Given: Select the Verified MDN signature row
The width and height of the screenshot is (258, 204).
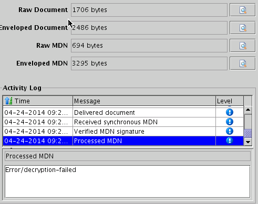Looking at the screenshot, I should (123, 132).
